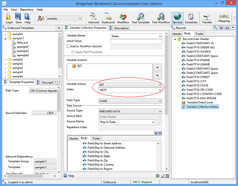Image resolution: width=238 pixels, height=186 pixels.
Task: Open the Inbound templates view
Action: pos(93,18)
